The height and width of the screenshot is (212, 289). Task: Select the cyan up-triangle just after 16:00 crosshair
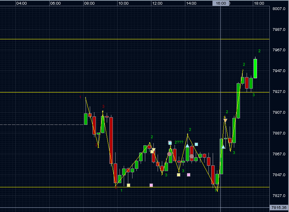pyautogui.click(x=223, y=147)
